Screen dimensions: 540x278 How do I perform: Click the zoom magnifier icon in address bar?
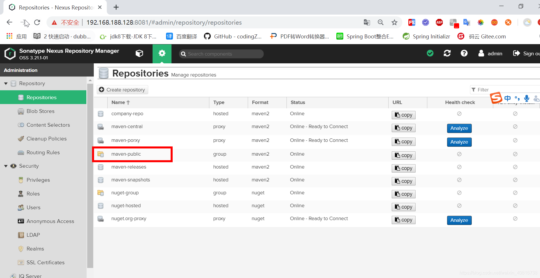(x=381, y=22)
